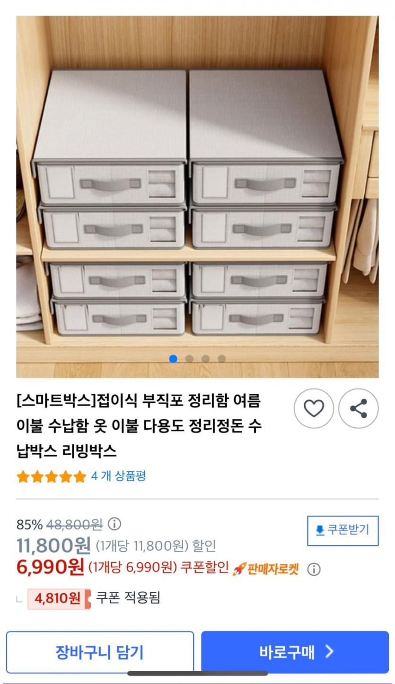
Task: Tap the 판매자로켓 rocket badge
Action: tap(265, 569)
